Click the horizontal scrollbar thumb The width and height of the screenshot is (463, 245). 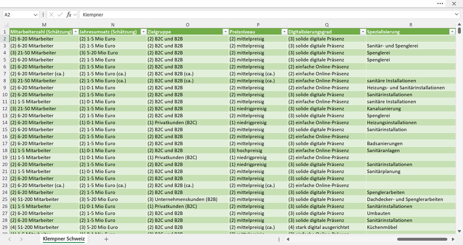(423, 239)
